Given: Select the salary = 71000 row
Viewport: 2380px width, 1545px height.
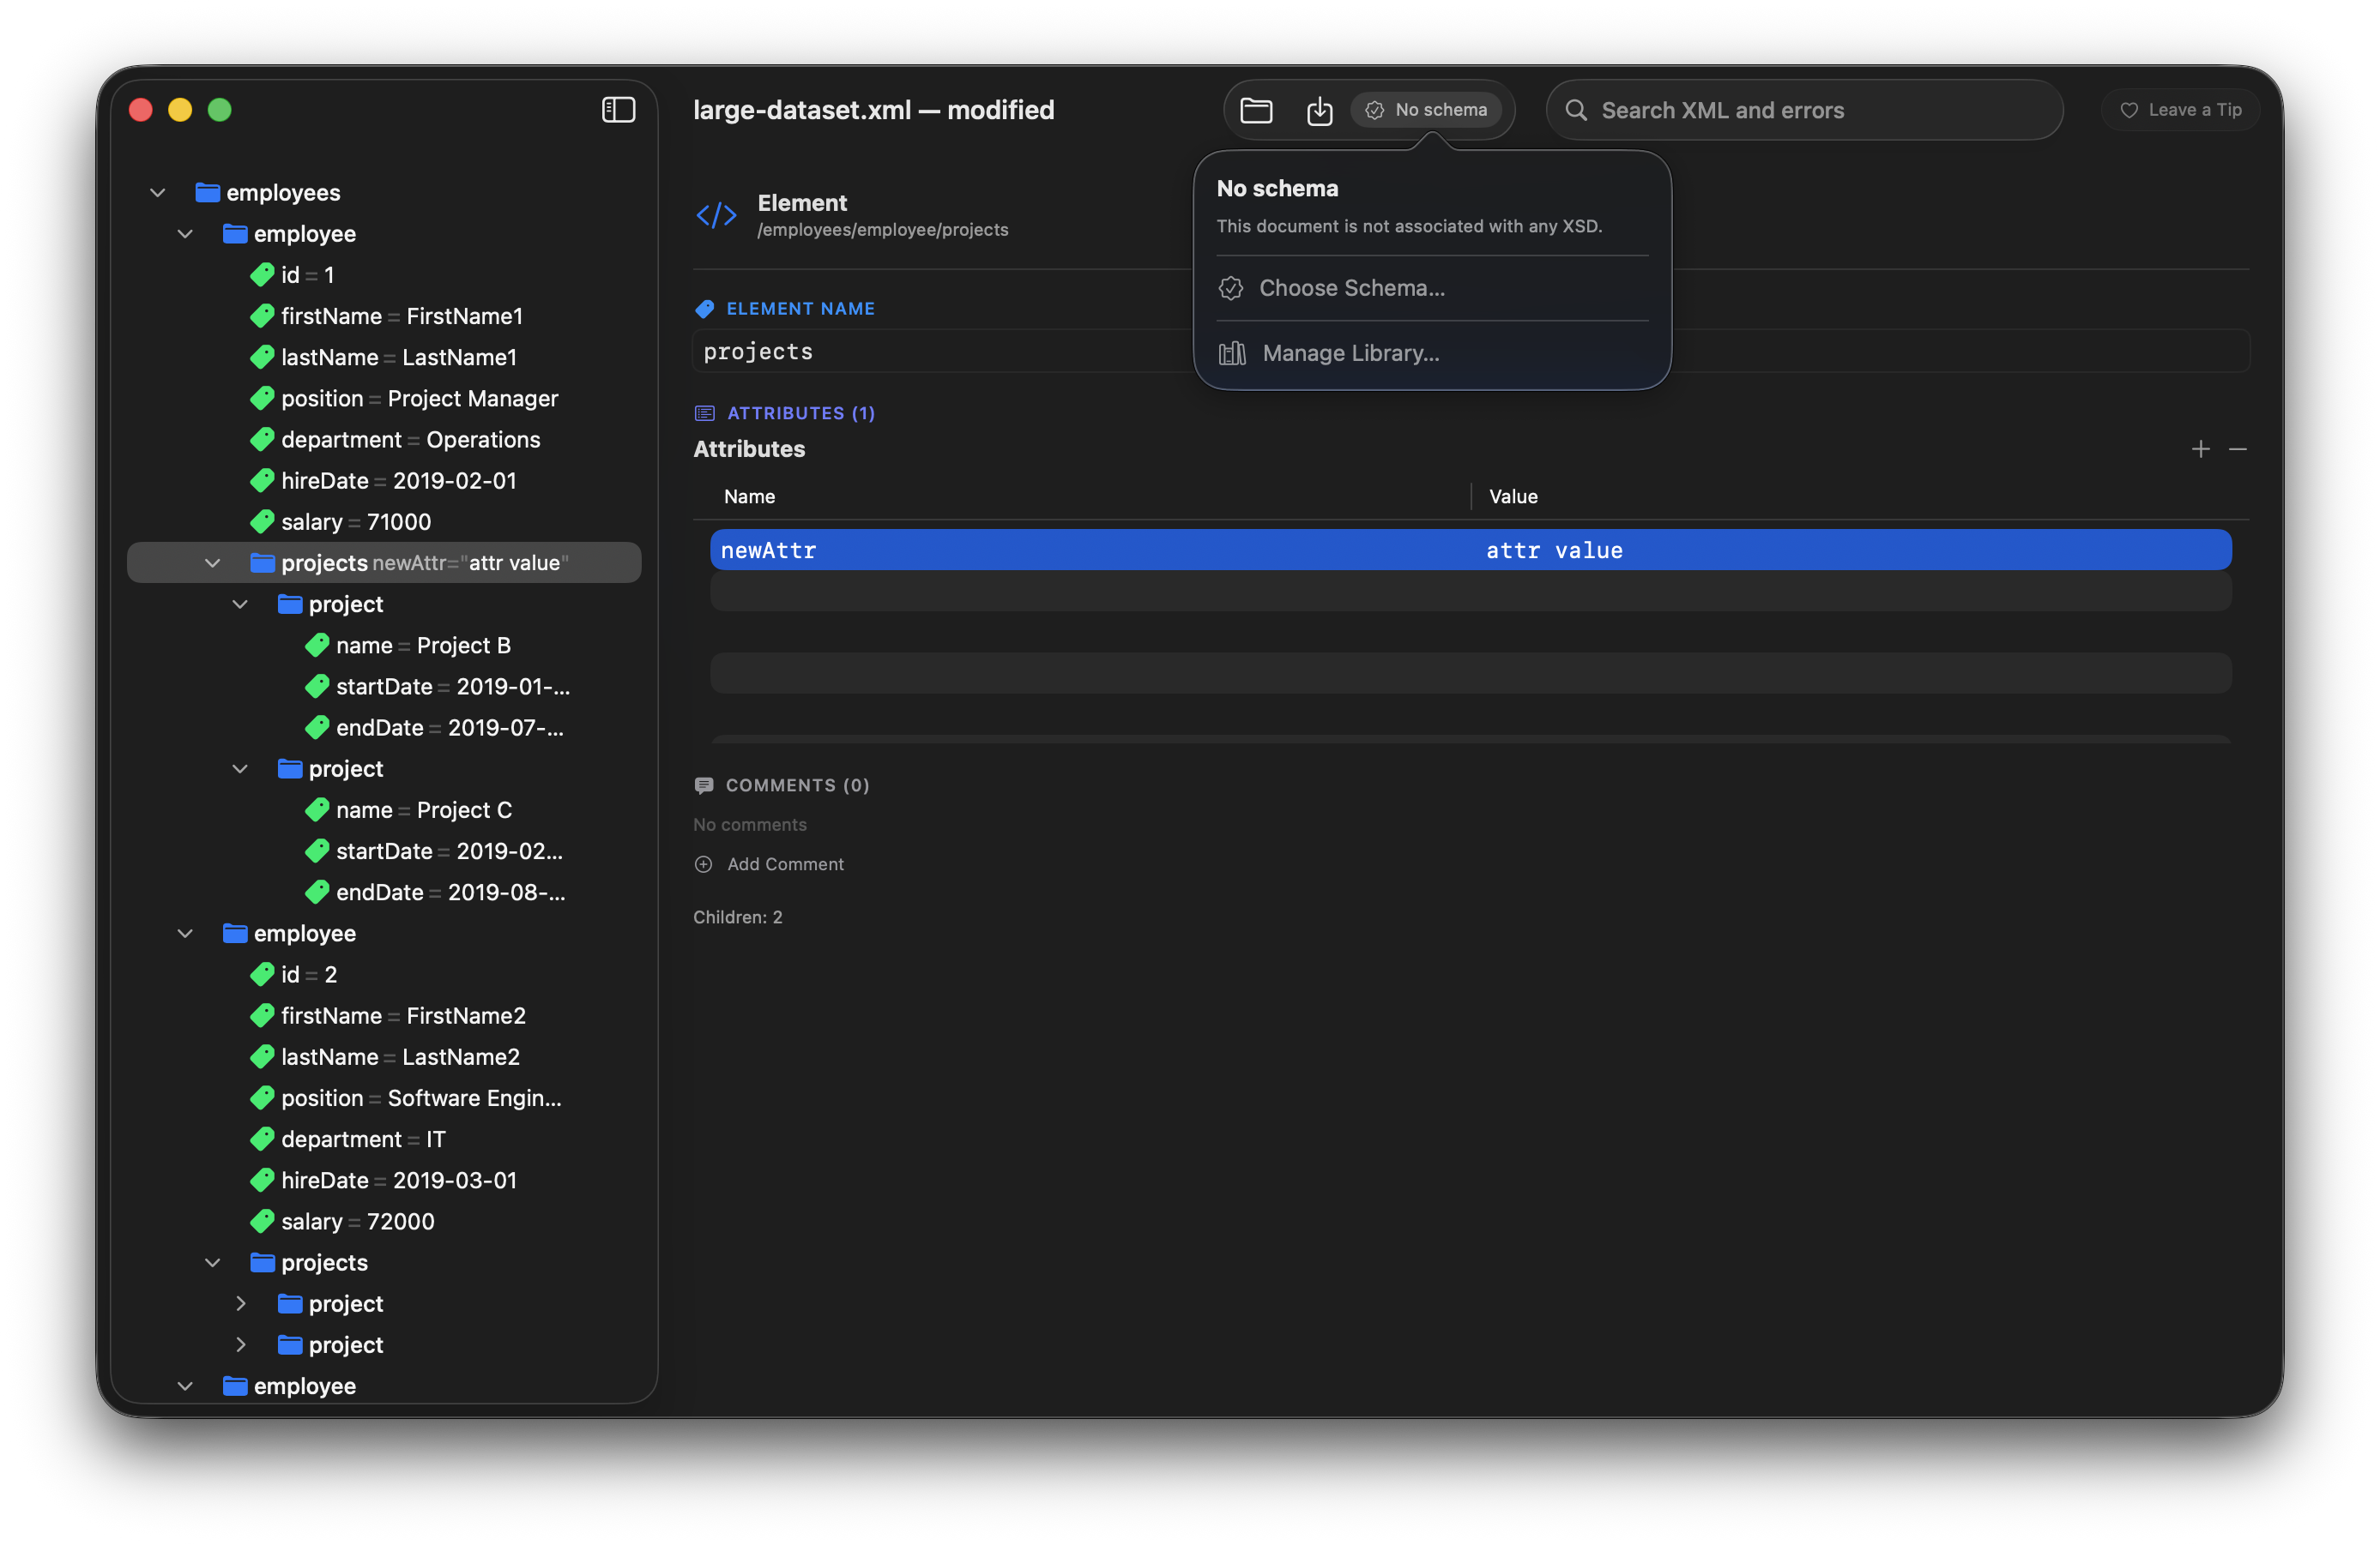Looking at the screenshot, I should point(384,521).
